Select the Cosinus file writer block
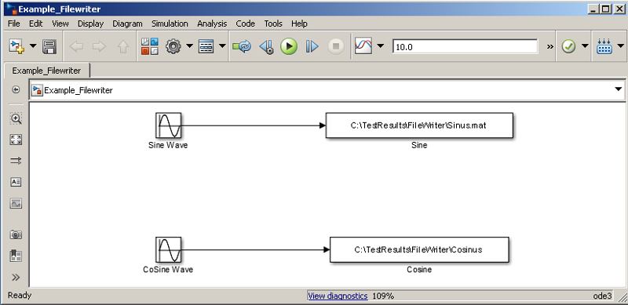This screenshot has width=628, height=305. [419, 250]
